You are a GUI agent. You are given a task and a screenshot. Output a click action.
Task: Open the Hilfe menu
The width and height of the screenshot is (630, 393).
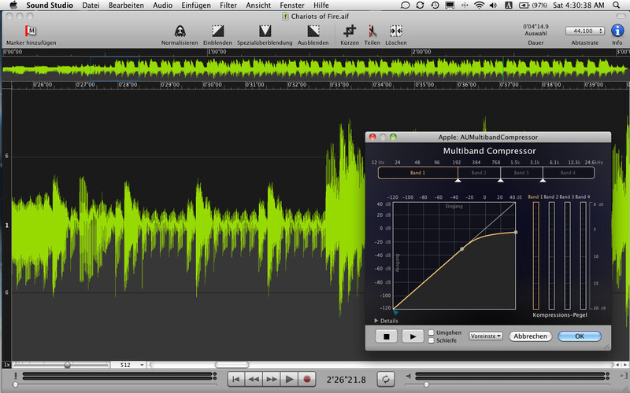(321, 6)
